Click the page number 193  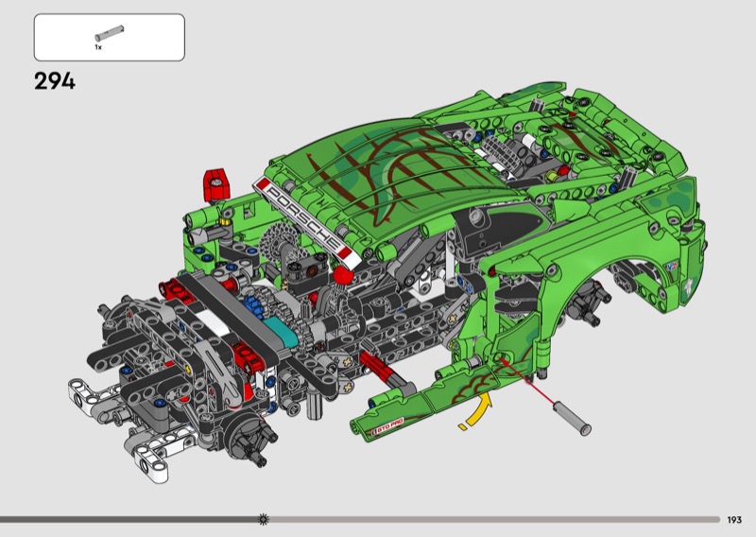[734, 519]
